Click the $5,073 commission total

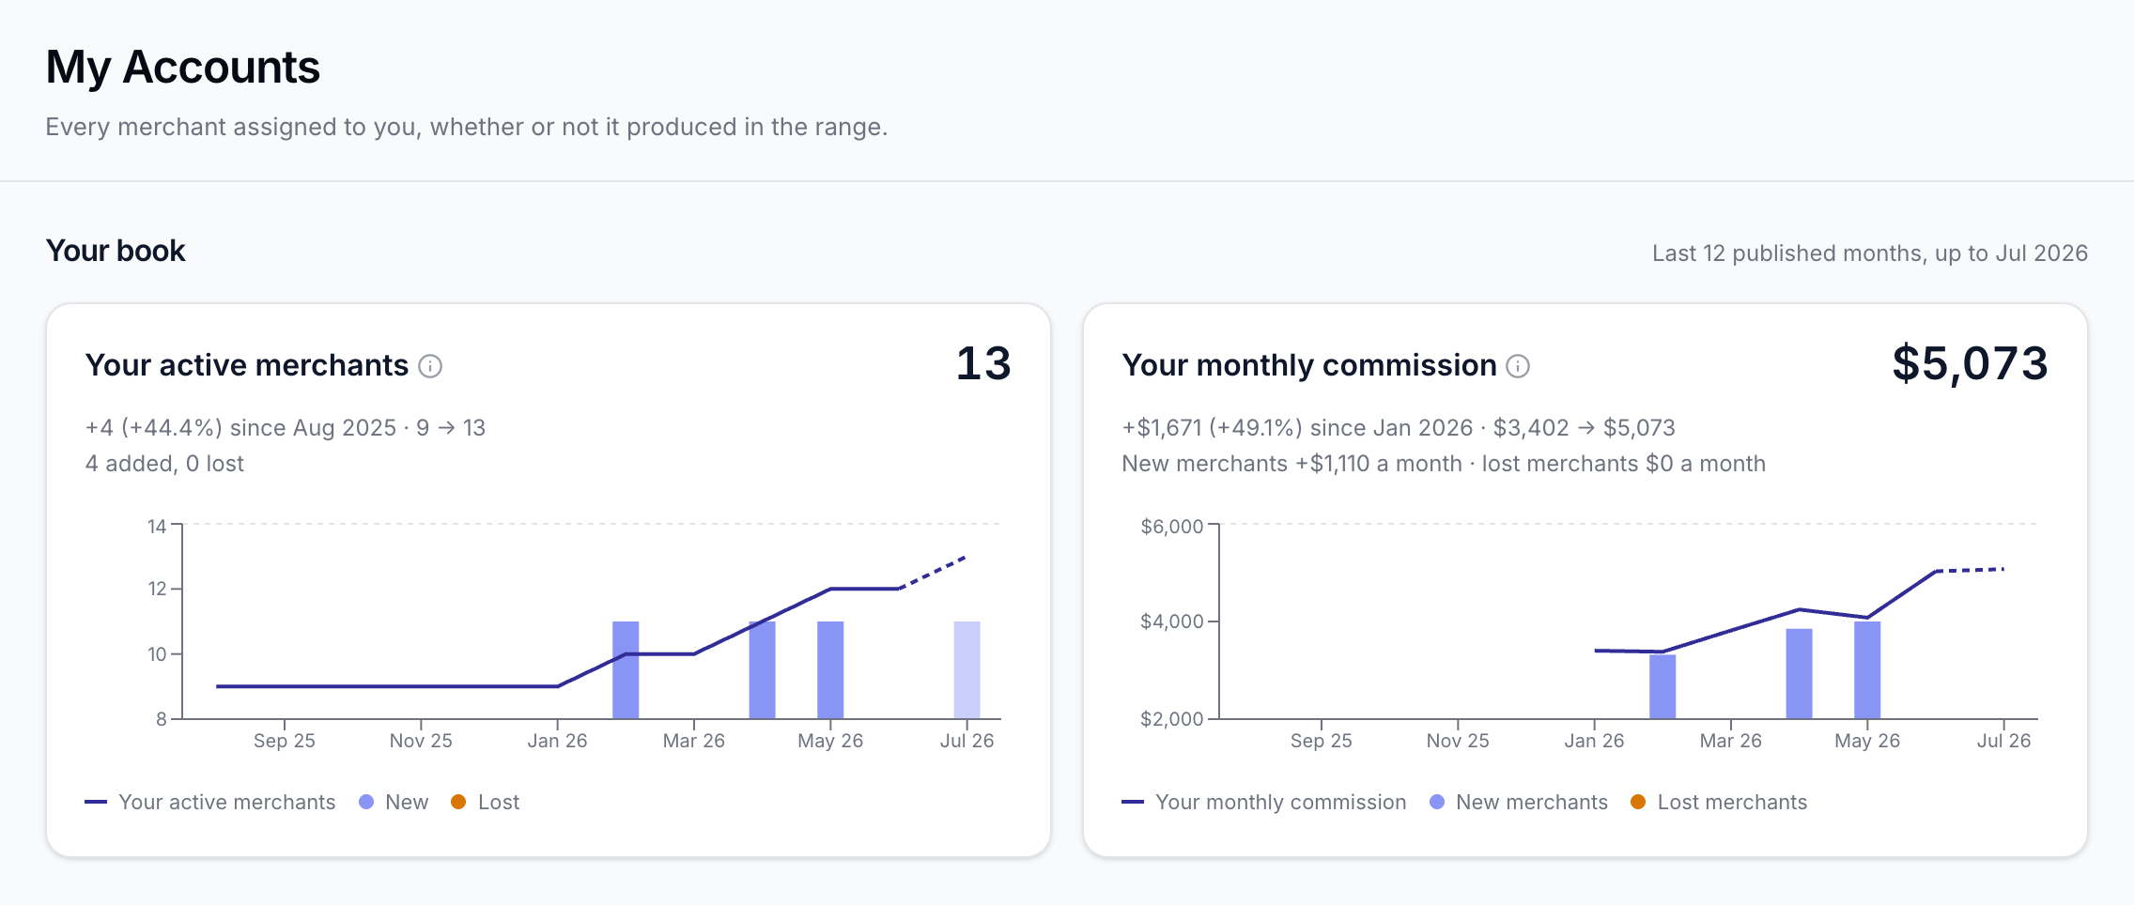1970,363
